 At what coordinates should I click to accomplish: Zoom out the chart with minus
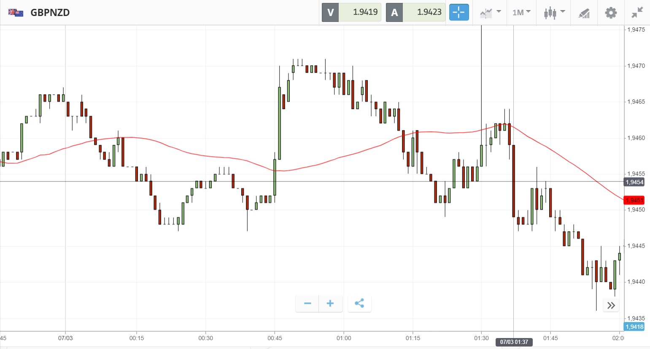coord(307,303)
